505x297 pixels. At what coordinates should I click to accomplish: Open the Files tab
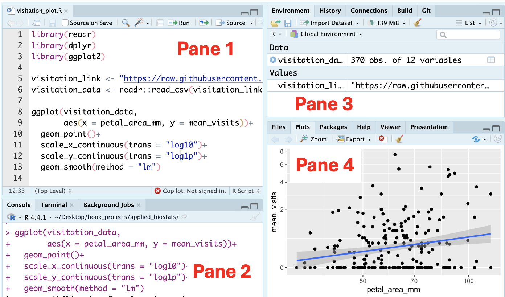coord(279,127)
